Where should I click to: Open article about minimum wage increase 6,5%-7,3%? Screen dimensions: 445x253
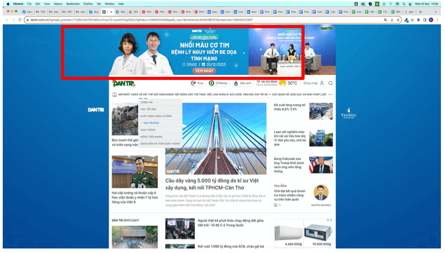290,107
